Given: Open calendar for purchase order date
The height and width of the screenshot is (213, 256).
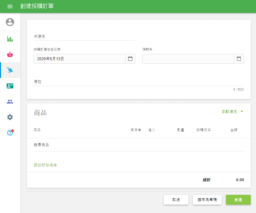Looking at the screenshot, I should 130,59.
